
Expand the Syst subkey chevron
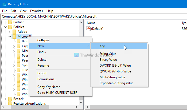14,66
